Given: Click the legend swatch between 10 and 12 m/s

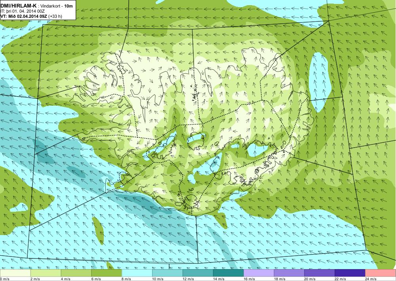Looking at the screenshot, I should click(x=168, y=273).
